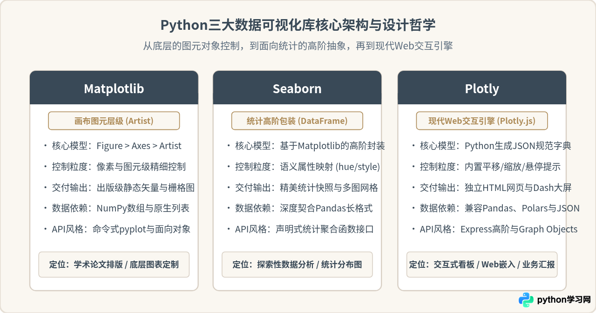Image resolution: width=596 pixels, height=313 pixels.
Task: Click the Seaborn card header
Action: coord(297,88)
